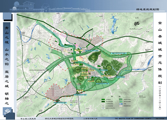
Task: Click the blue square decoration at top left
Action: (7, 16)
